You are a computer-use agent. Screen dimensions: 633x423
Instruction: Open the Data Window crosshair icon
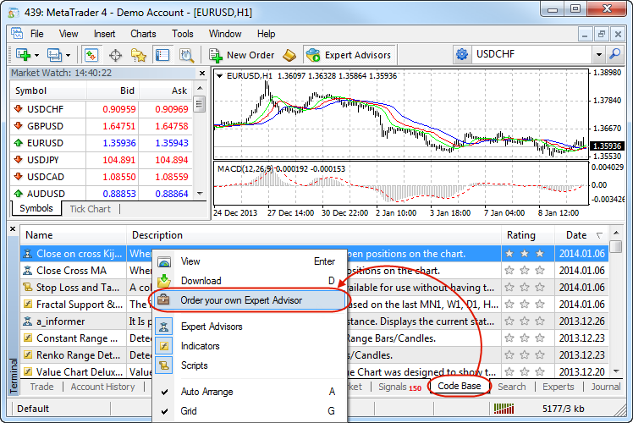(x=115, y=55)
